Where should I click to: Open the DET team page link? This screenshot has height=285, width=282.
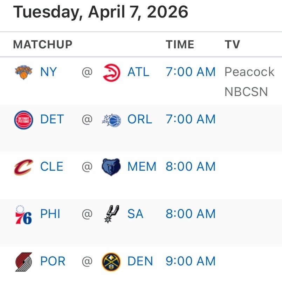click(52, 119)
